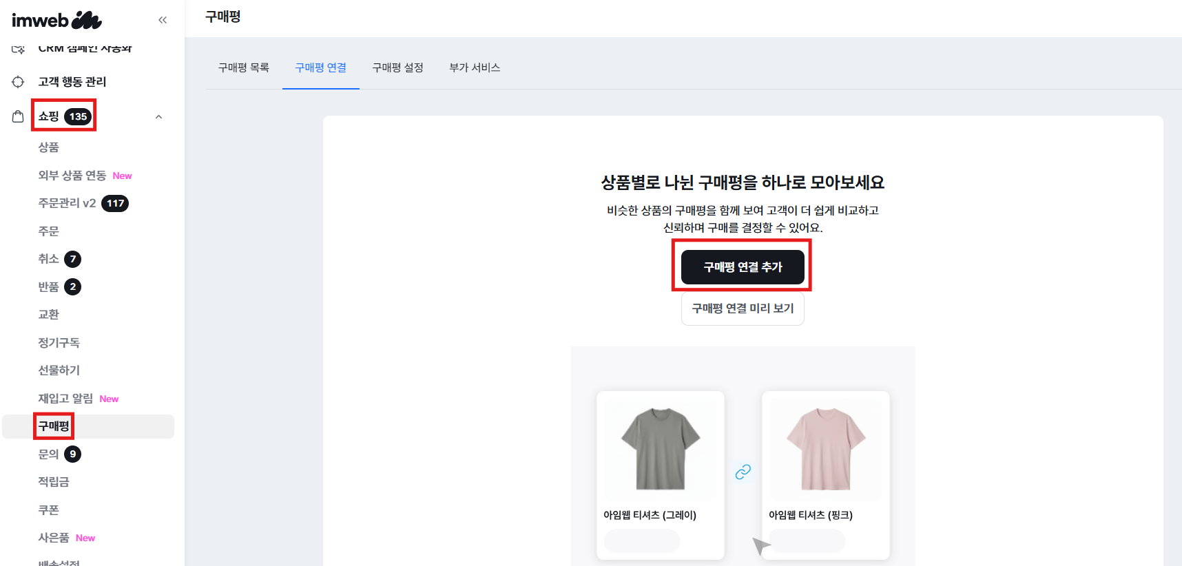Click the imweb logo
This screenshot has height=566, width=1182.
tap(56, 20)
